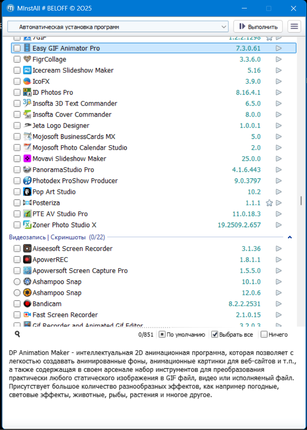Viewport: 307px width, 430px height.
Task: Open the hamburger menu button
Action: [294, 27]
